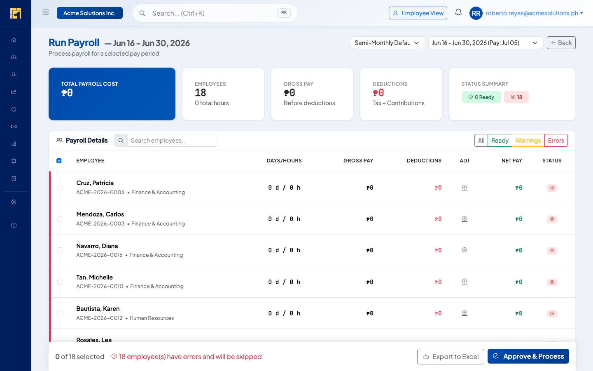Click the Net Pay column header
This screenshot has width=593, height=371.
(x=512, y=161)
